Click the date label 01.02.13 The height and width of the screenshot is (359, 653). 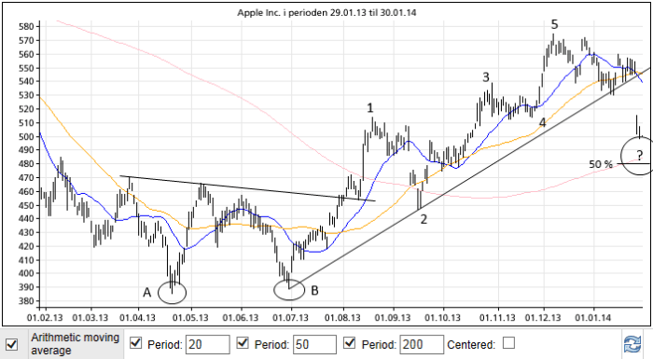pos(45,318)
